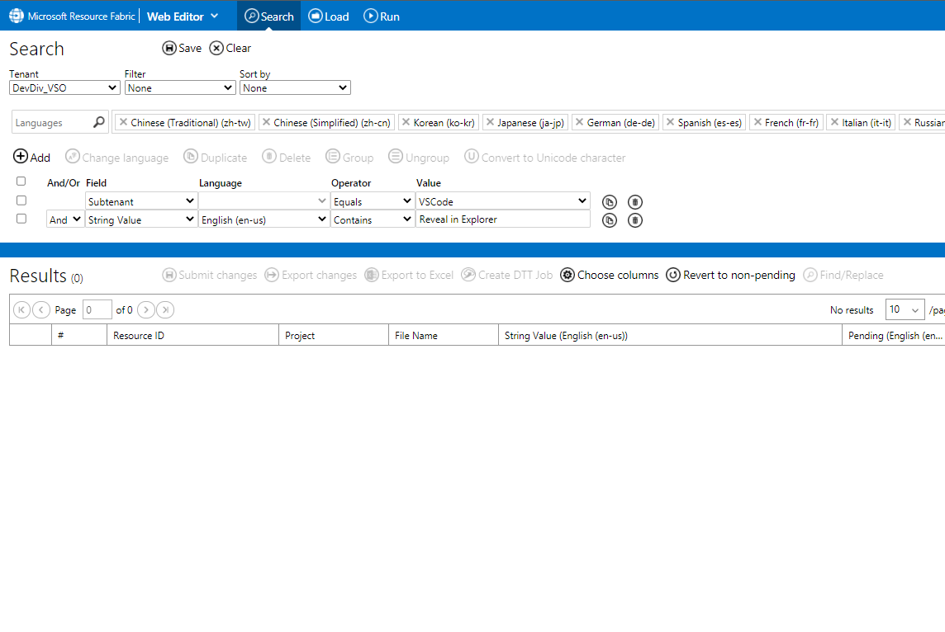Click Create DTT Job
945x632 pixels.
(507, 275)
